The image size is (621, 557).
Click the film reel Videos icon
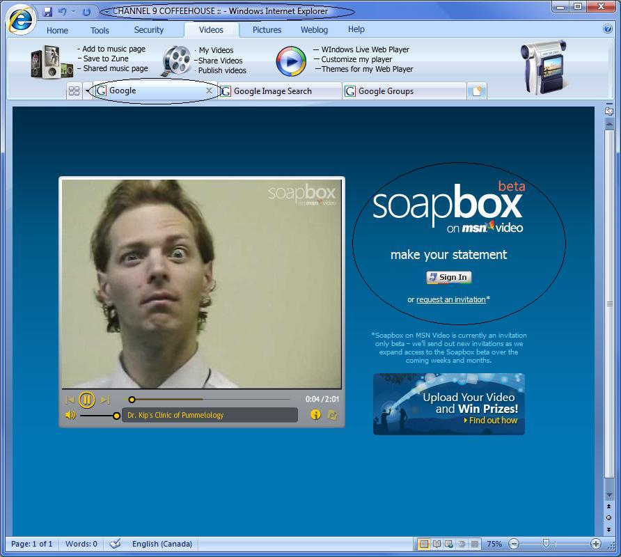[176, 61]
